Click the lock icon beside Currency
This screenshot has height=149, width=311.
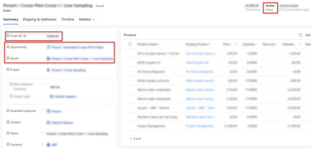click(8, 144)
